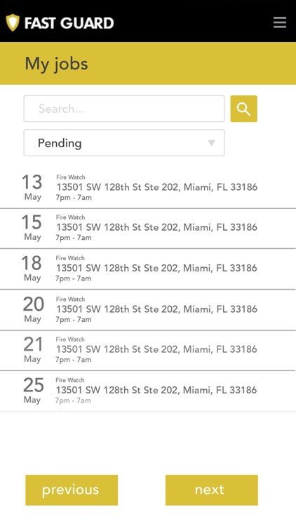
Task: Click the 7pm - 7am time on 20 May
Action: (x=74, y=320)
